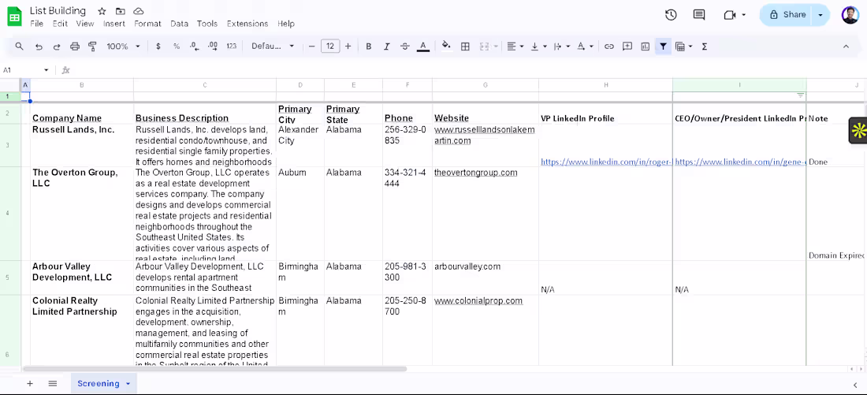This screenshot has height=395, width=867.
Task: Decrease decimal places
Action: [x=194, y=47]
